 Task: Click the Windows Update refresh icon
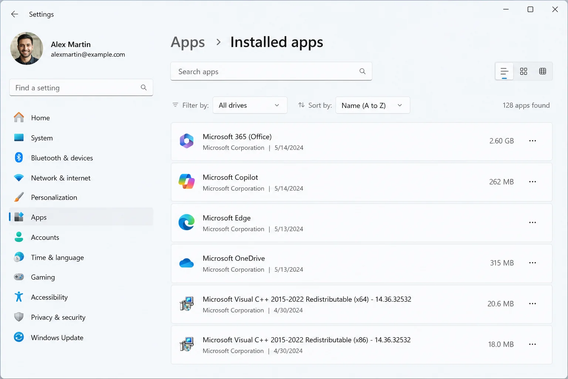19,337
